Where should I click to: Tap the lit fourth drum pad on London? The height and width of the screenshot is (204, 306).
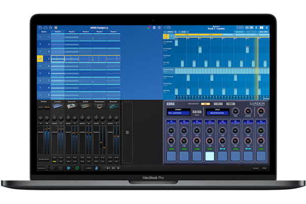(x=210, y=156)
